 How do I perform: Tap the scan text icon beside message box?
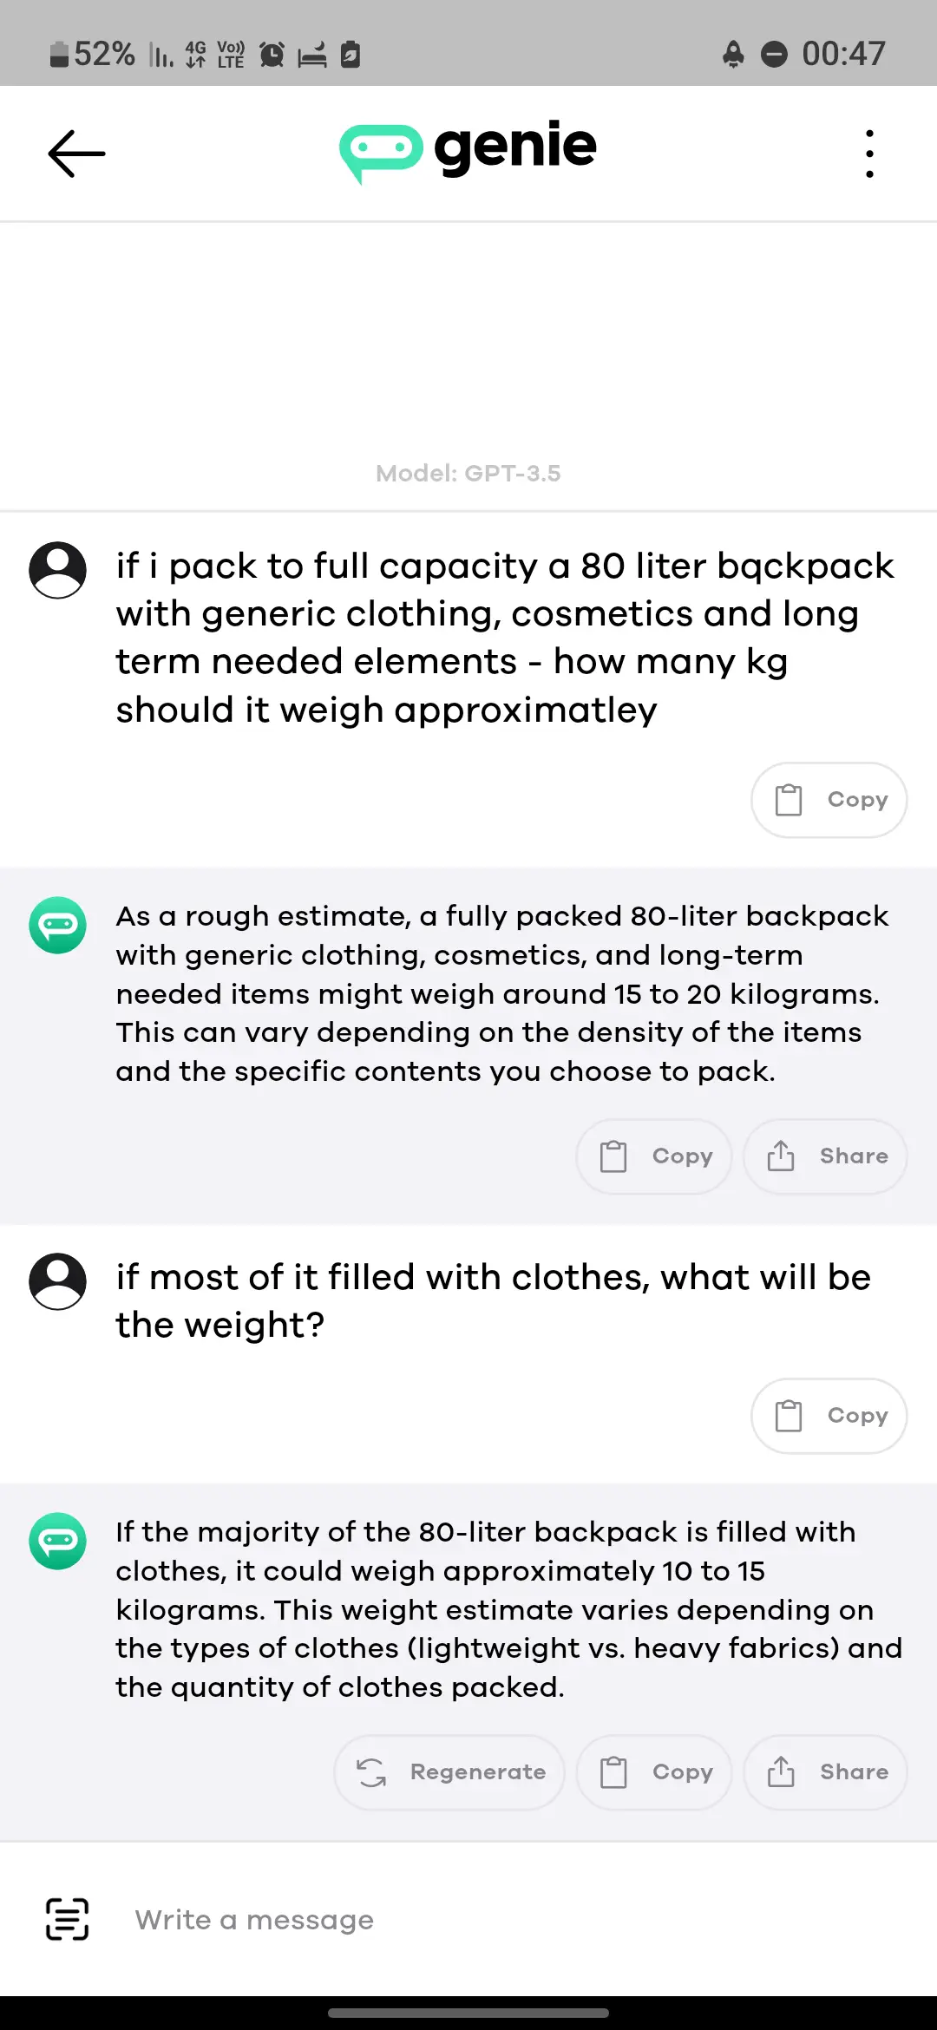pyautogui.click(x=67, y=1919)
